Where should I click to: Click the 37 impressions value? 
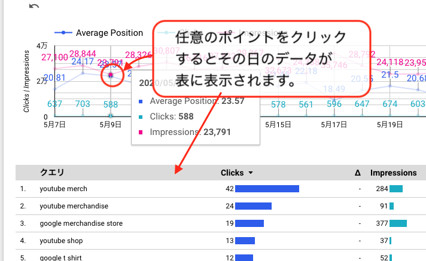coord(384,241)
